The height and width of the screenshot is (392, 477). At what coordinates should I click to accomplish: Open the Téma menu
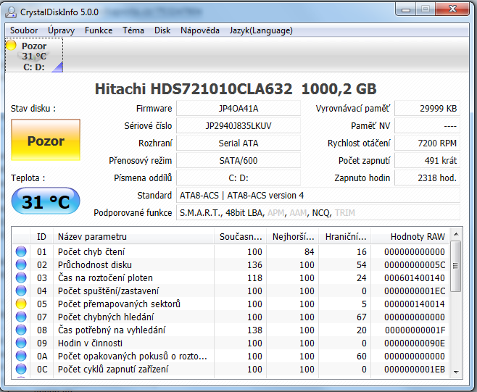133,30
